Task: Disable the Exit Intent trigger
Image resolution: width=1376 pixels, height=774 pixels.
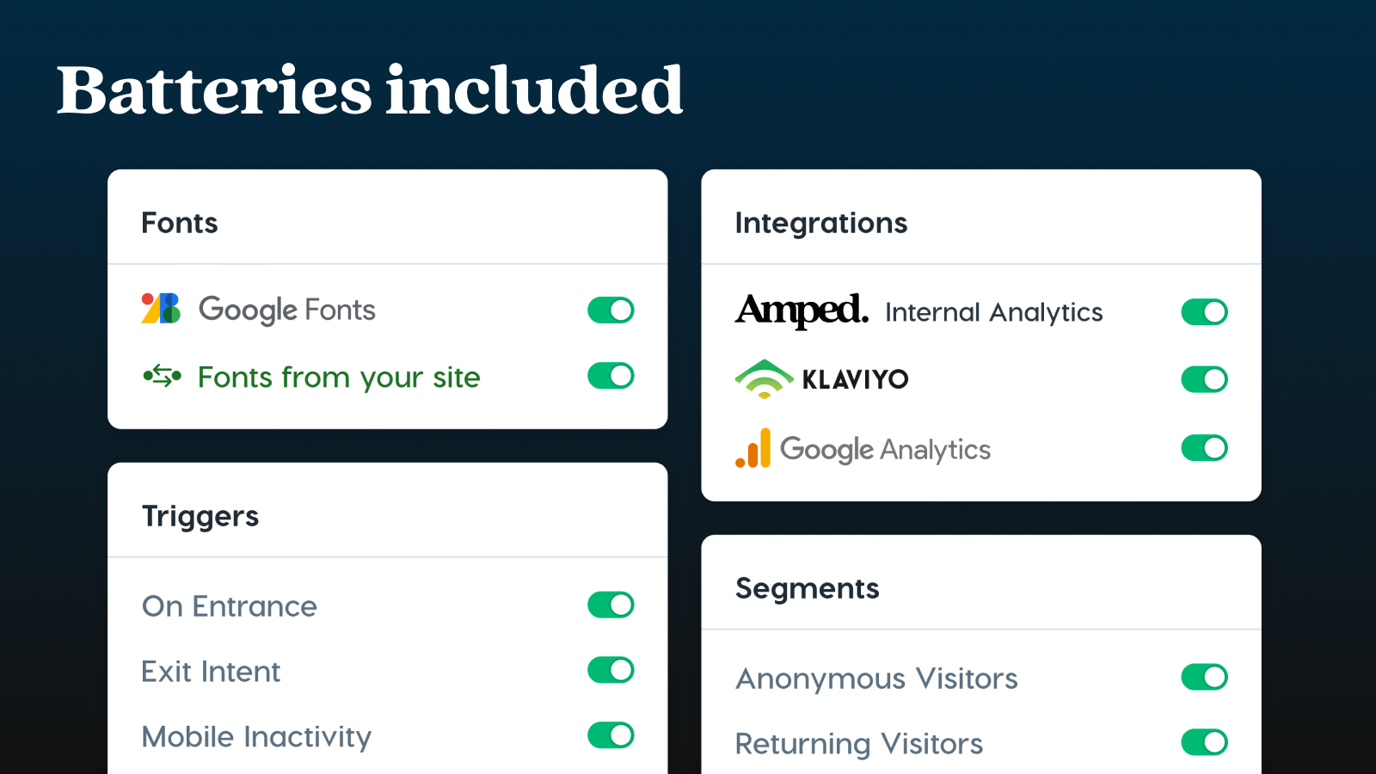Action: (610, 670)
